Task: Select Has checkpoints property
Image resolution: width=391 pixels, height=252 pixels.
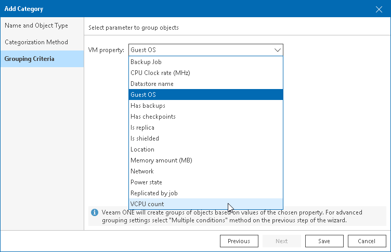Action: pyautogui.click(x=205, y=117)
